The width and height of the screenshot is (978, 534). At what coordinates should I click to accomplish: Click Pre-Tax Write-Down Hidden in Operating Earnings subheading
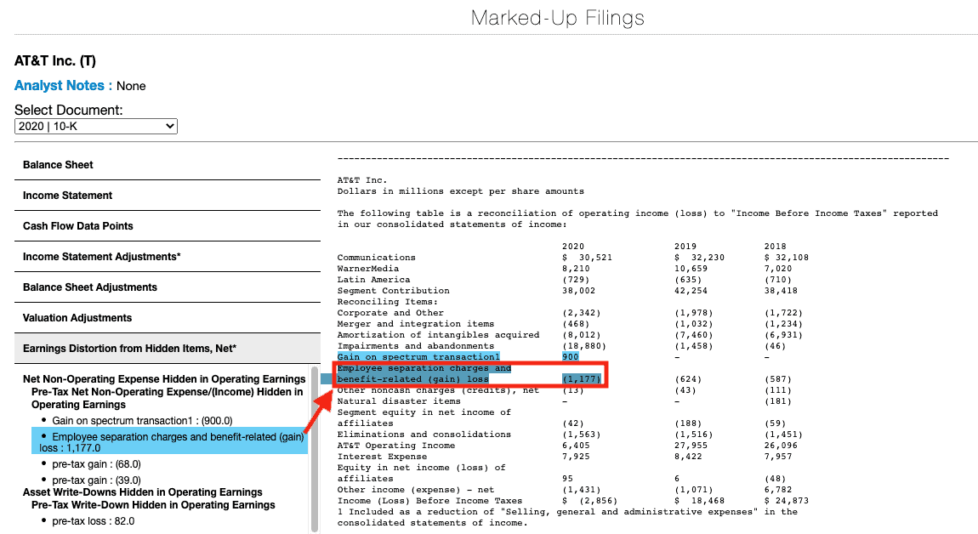[153, 505]
